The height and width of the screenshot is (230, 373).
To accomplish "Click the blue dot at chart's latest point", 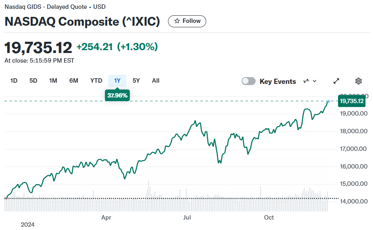I will pos(328,102).
